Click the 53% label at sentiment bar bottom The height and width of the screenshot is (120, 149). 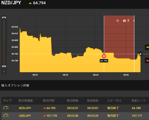tap(4, 66)
